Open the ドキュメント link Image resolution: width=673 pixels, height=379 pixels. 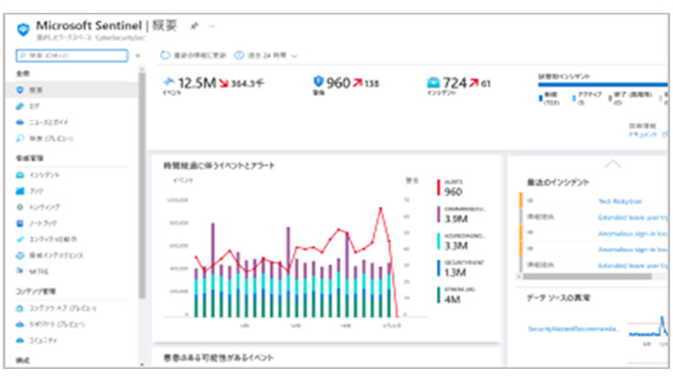(642, 135)
